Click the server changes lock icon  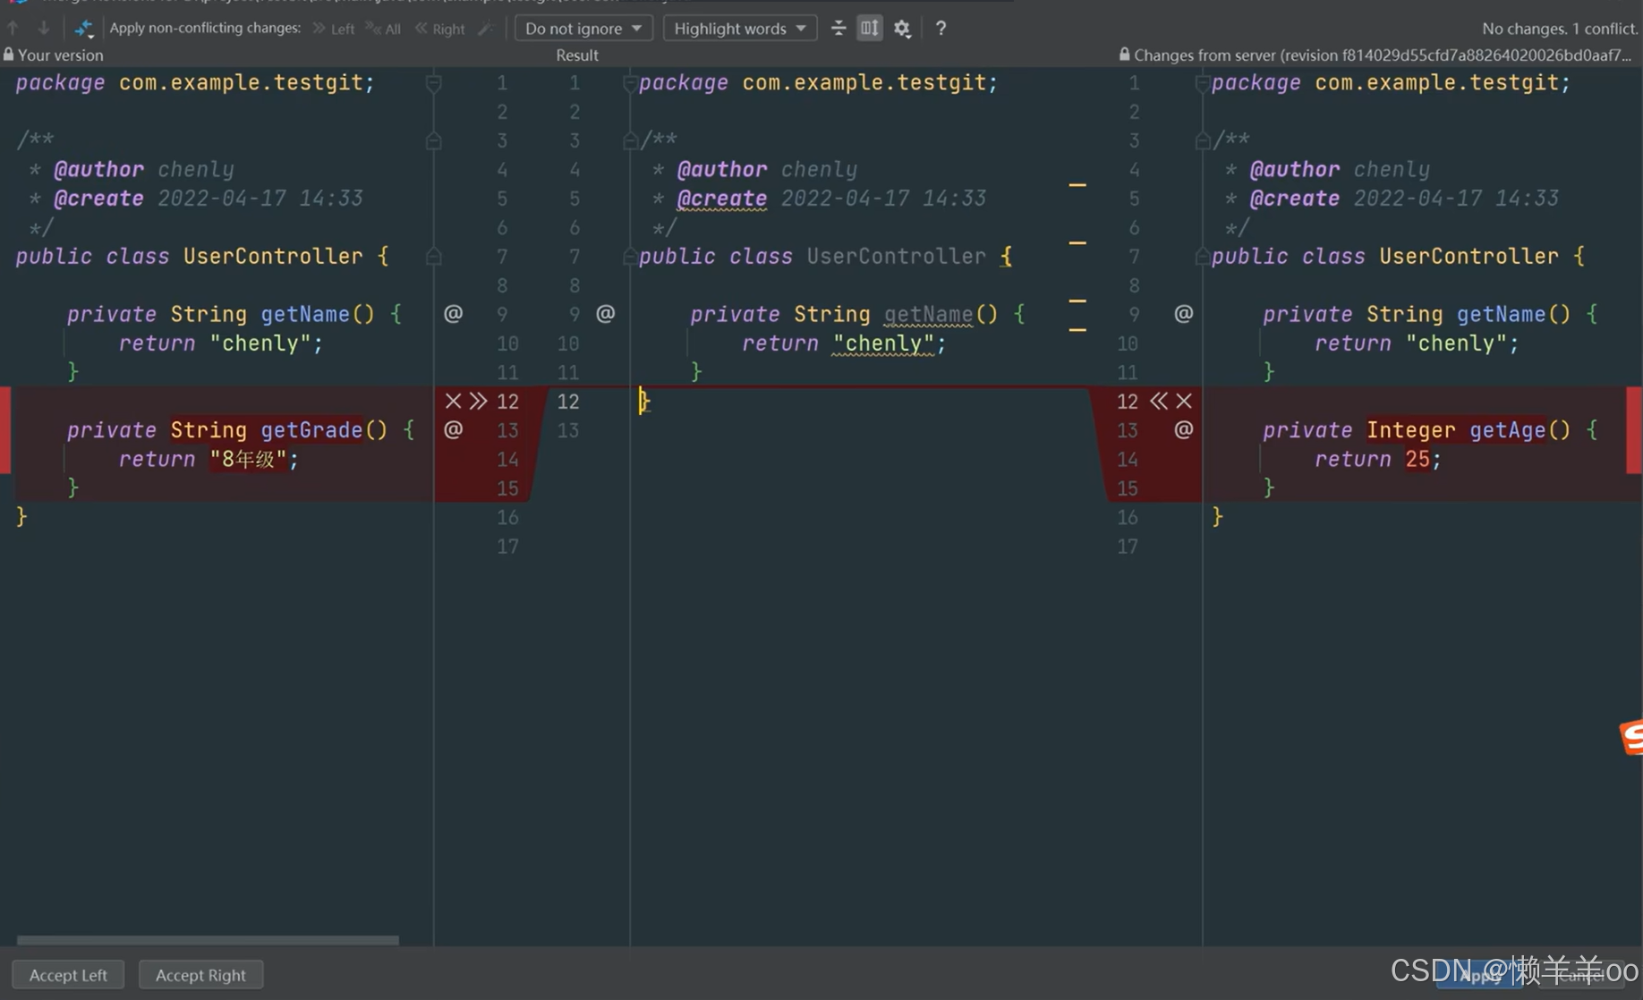pos(1124,55)
